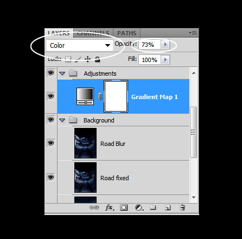Collapse the Background group triangle

(62, 120)
